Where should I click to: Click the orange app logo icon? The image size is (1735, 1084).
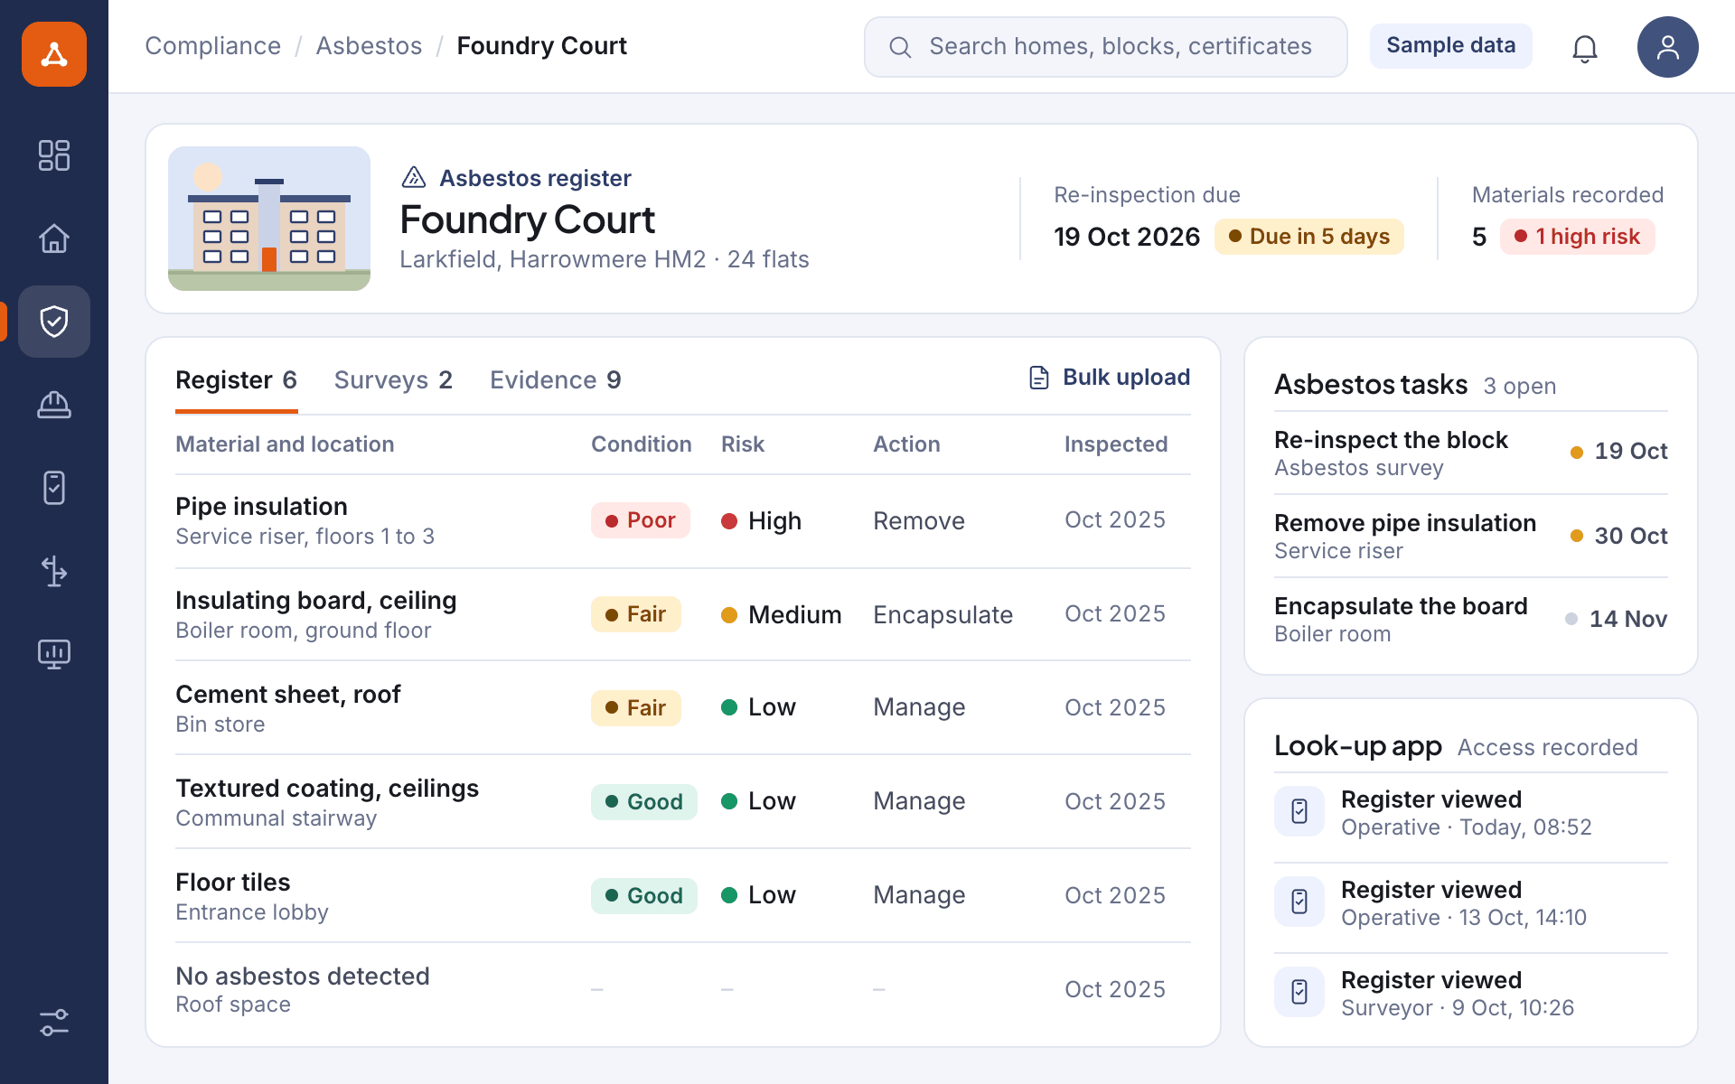click(x=54, y=54)
